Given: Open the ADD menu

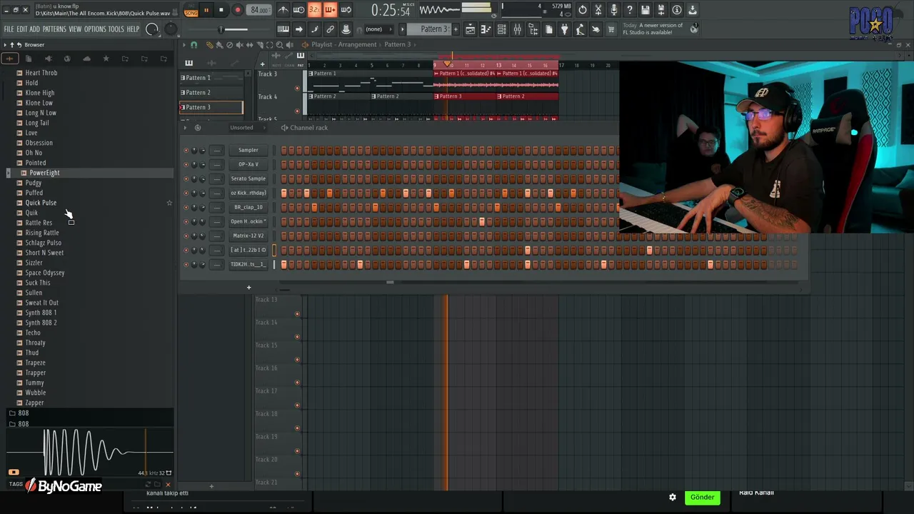Looking at the screenshot, I should tap(35, 29).
